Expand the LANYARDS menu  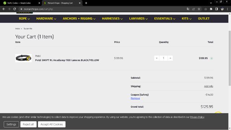coord(138,18)
